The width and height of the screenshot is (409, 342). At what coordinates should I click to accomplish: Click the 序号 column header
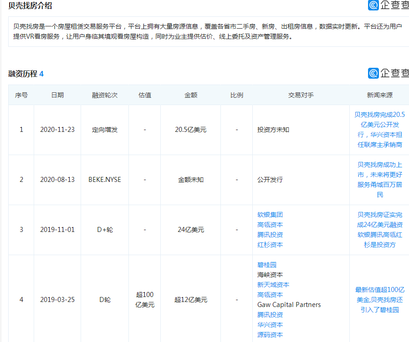pos(21,95)
